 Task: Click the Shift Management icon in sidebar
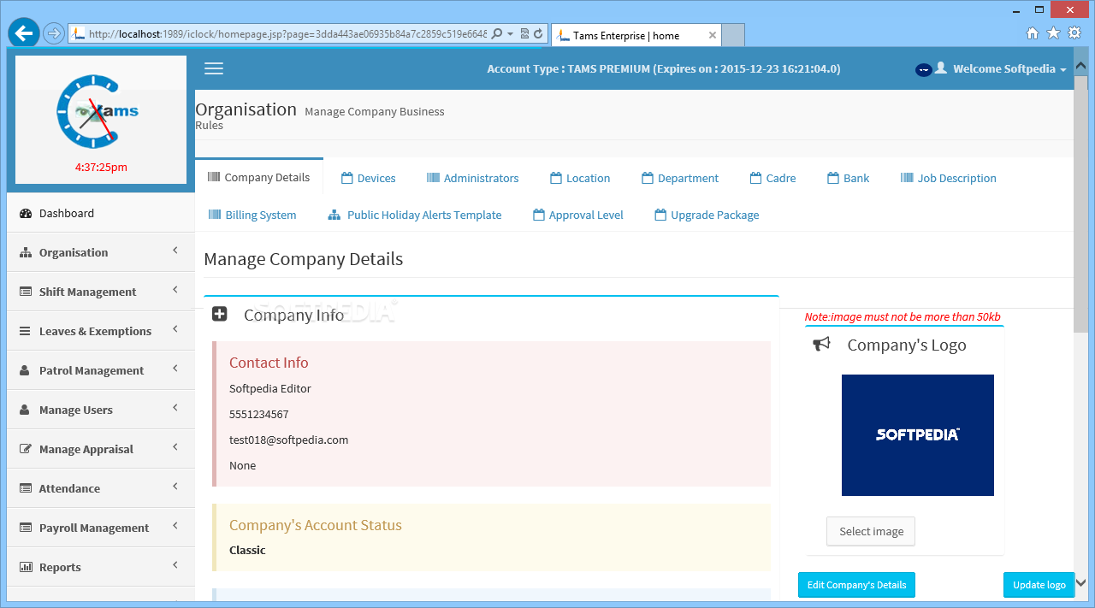point(26,292)
